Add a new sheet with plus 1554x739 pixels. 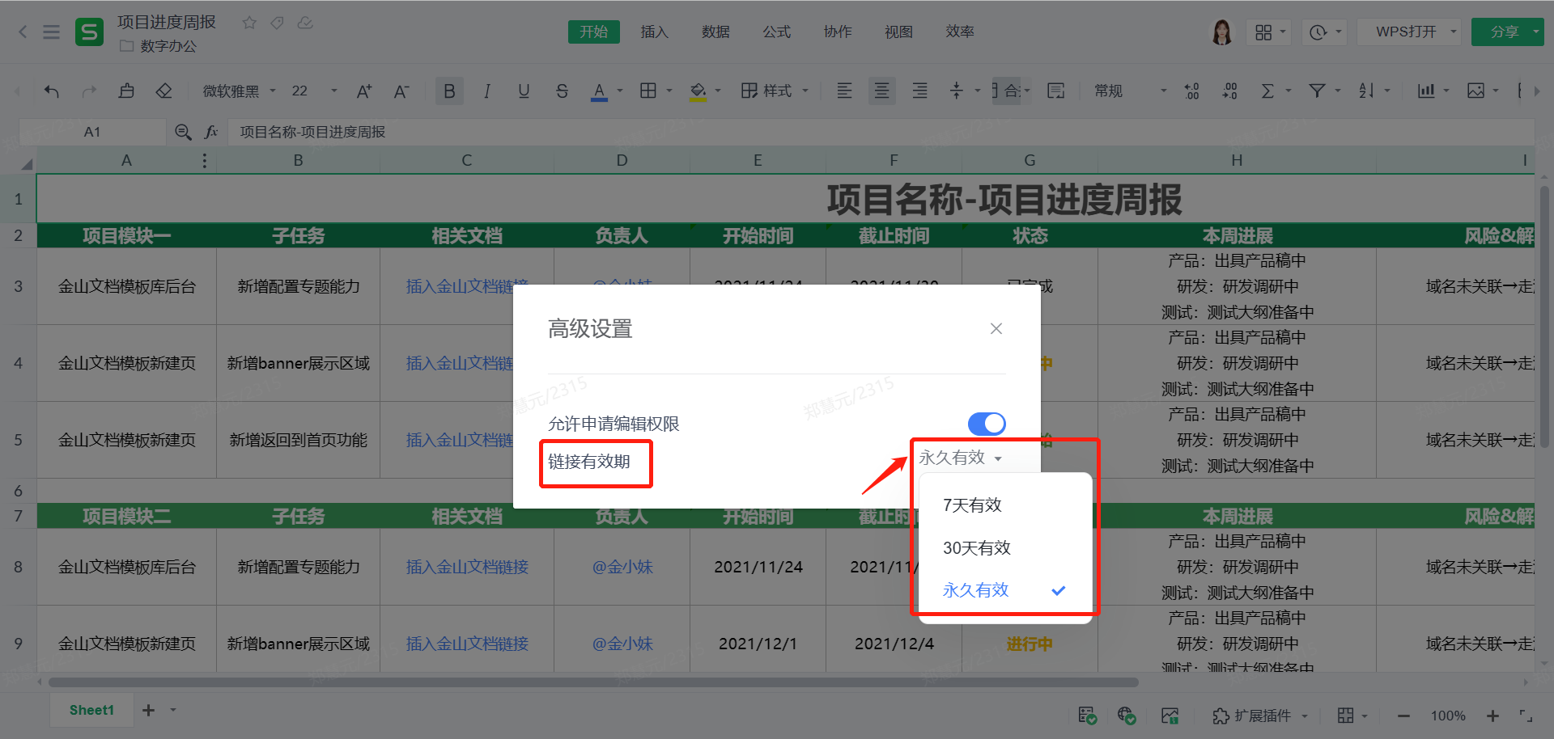coord(148,710)
